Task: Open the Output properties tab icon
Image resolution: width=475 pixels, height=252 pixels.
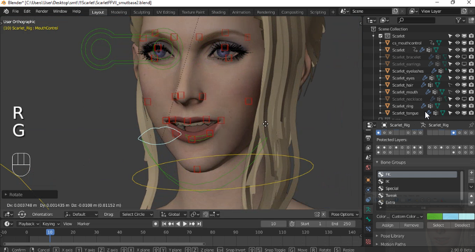Action: (x=368, y=138)
